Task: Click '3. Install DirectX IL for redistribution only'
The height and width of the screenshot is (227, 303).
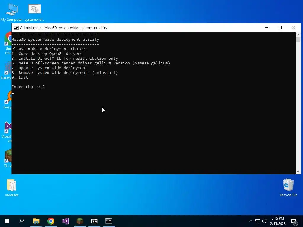Action: pyautogui.click(x=65, y=58)
